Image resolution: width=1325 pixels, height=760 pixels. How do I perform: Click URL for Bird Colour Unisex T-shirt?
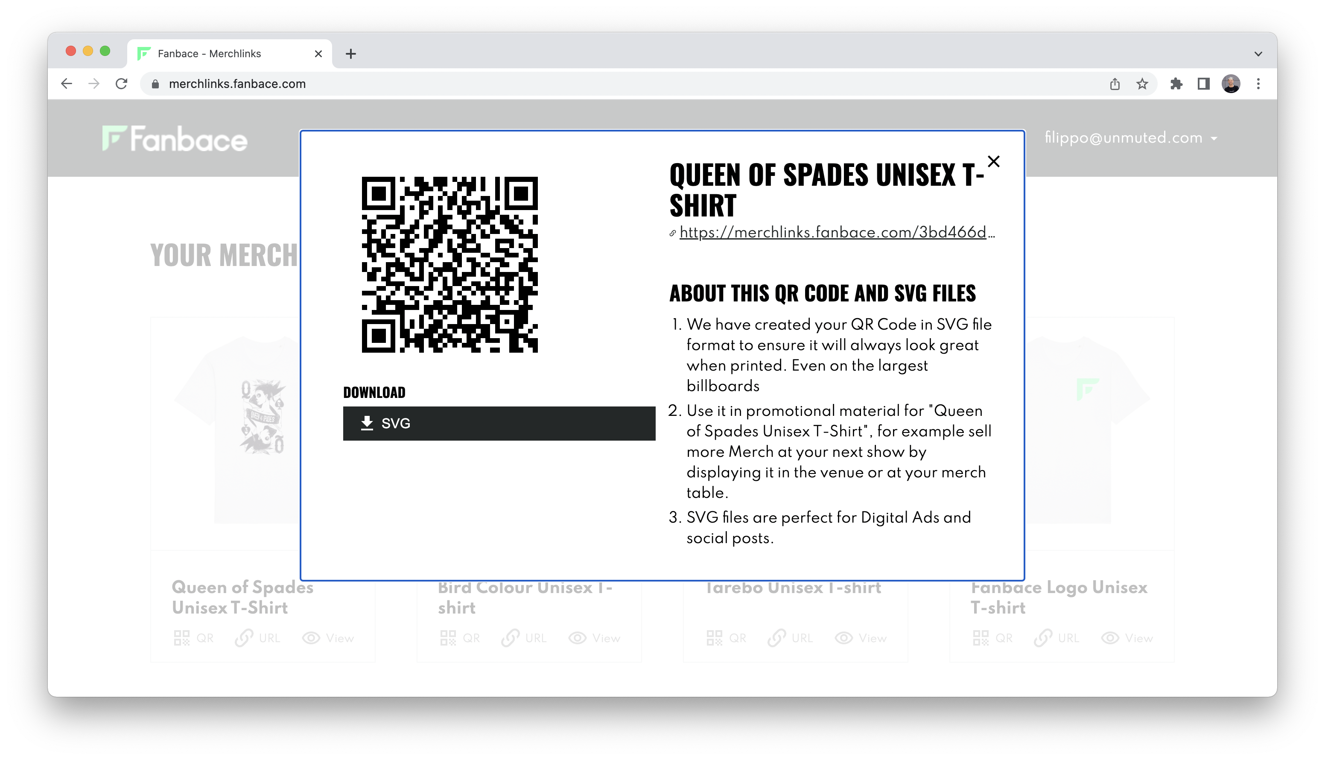[524, 638]
